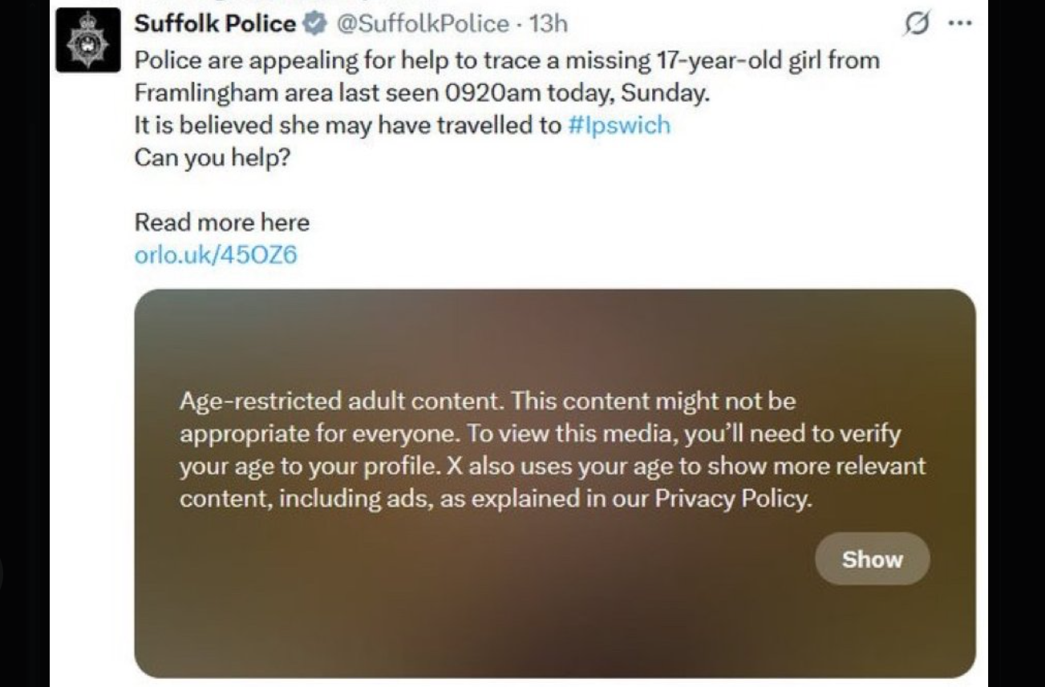Open the three-dot more options menu
The width and height of the screenshot is (1045, 687).
pos(959,23)
